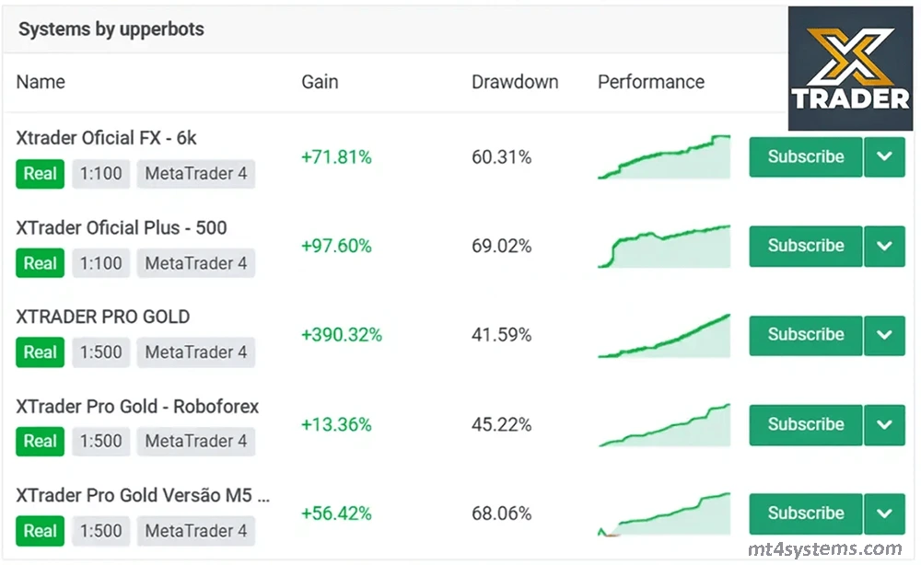Sort systems by Drawdown column header

515,82
